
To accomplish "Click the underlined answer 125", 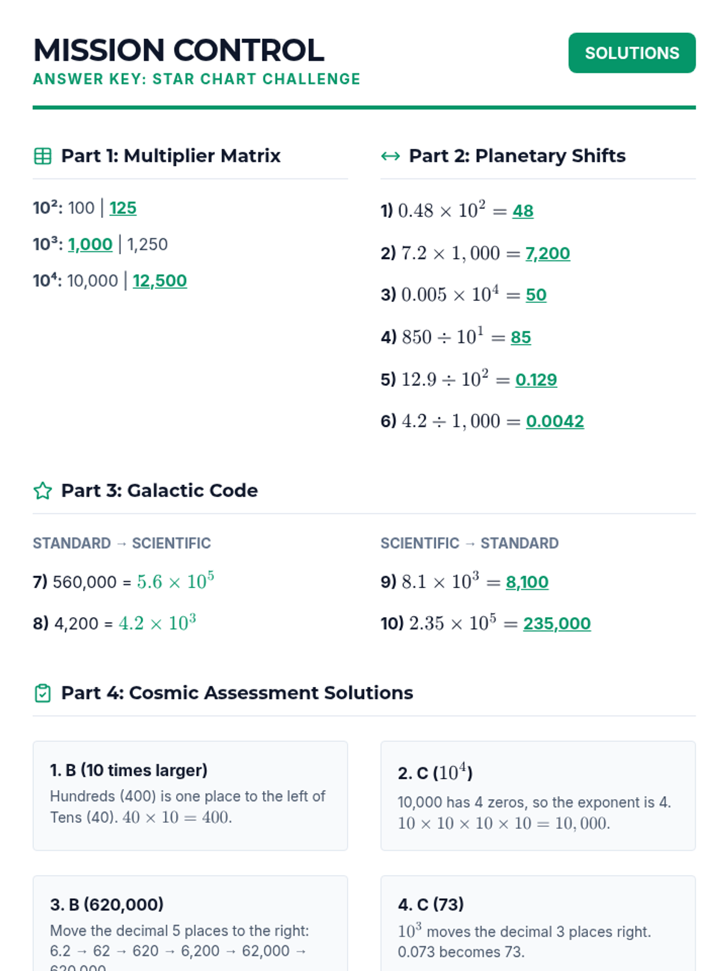I will click(123, 208).
